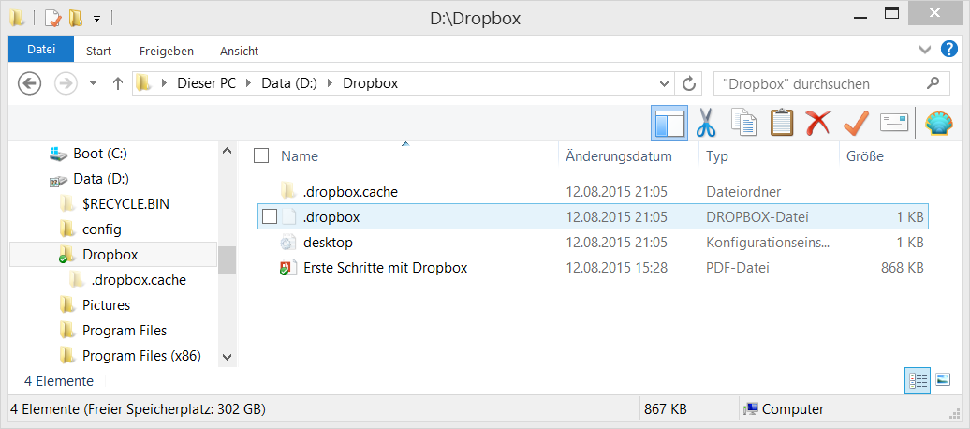The image size is (970, 429).
Task: Toggle the navigation pane toolbar icon
Action: 669,122
